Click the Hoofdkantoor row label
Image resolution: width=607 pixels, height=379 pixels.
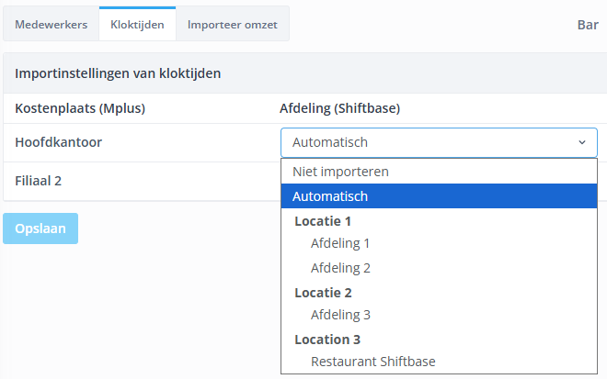[x=58, y=142]
